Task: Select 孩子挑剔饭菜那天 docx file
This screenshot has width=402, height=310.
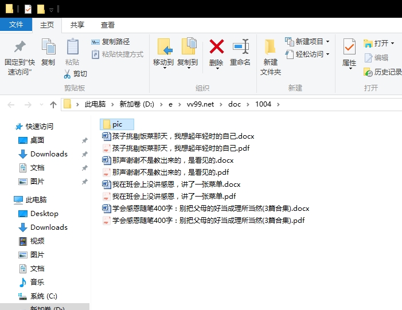Action: point(178,136)
